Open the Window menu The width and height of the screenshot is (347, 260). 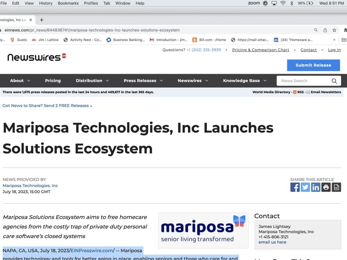(123, 3)
